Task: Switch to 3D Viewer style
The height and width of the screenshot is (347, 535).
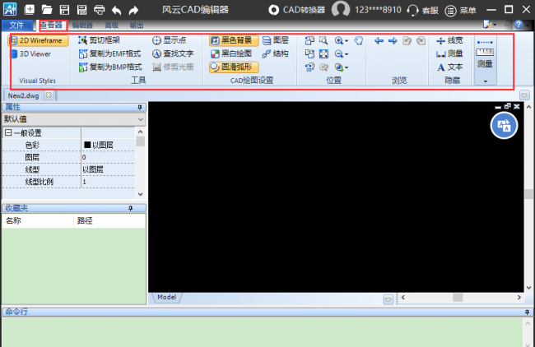Action: coord(30,53)
